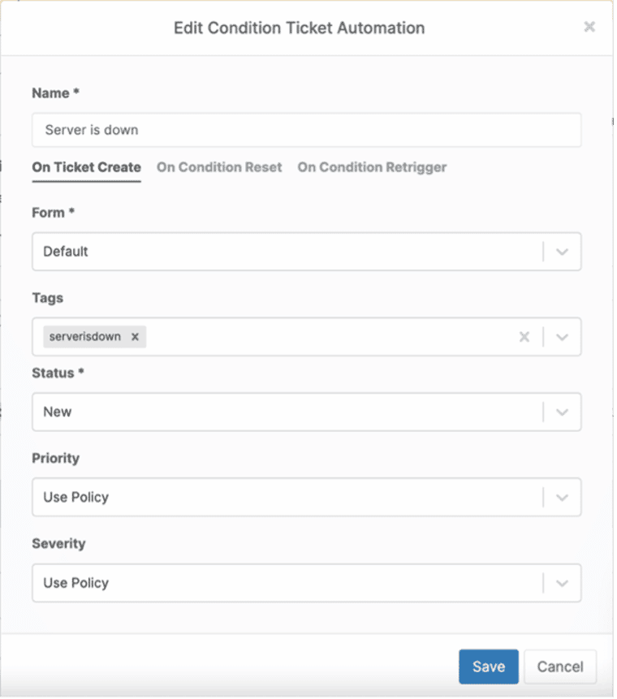
Task: Click the Name field containing Server is down
Action: (307, 130)
